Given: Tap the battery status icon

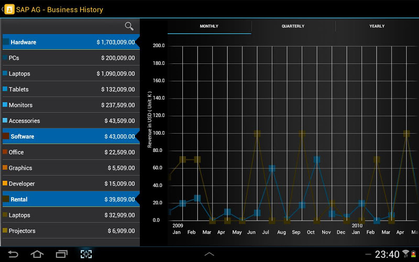Looking at the screenshot, I should click(x=413, y=254).
